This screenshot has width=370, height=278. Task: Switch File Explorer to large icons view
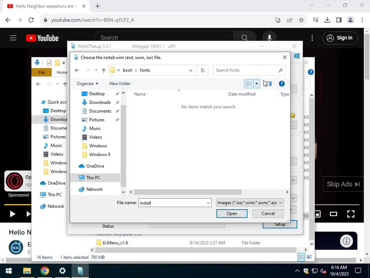point(309,257)
